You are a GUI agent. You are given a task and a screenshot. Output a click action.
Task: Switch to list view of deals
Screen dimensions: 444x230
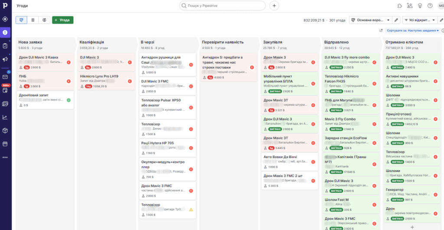coord(33,20)
